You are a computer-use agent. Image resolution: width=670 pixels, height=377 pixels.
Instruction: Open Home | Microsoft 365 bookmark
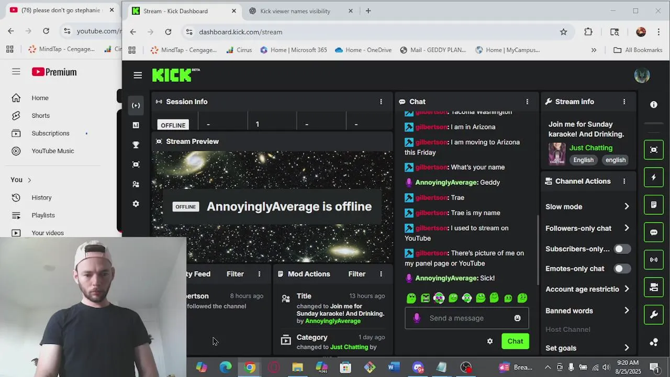tap(294, 50)
